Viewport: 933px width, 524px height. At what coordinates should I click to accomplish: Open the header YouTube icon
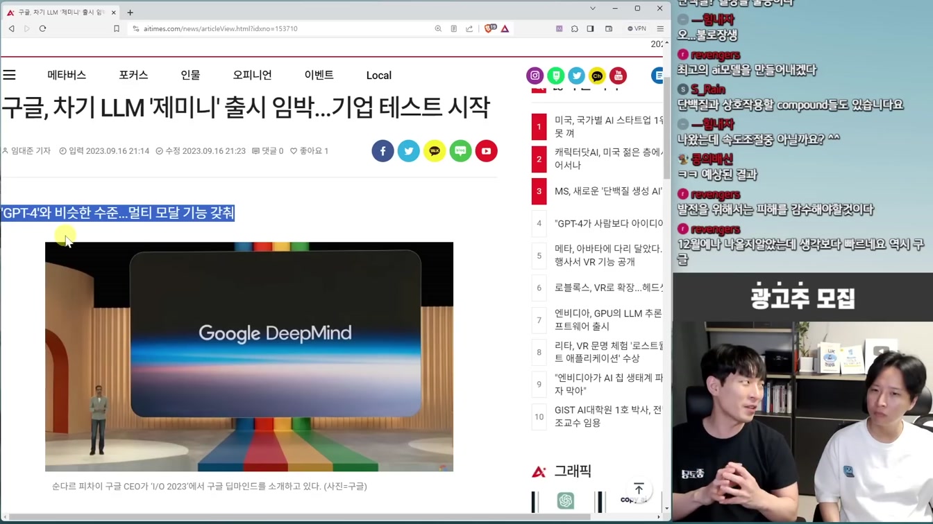618,76
